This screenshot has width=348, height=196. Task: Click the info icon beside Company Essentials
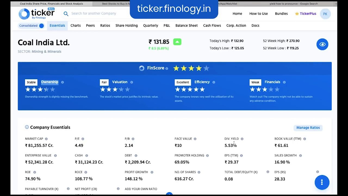pos(27,127)
